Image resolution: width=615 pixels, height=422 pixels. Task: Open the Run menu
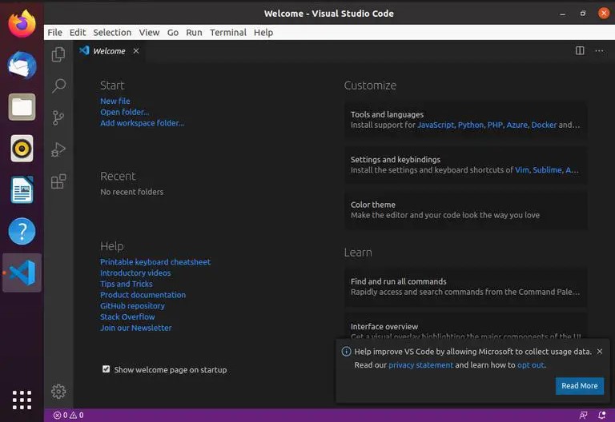point(194,33)
